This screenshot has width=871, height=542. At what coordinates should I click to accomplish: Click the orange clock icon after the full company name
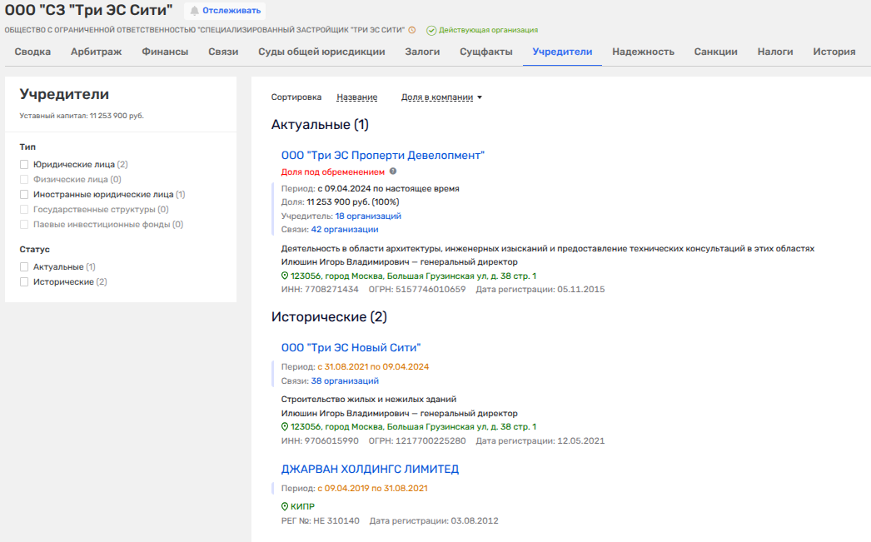[412, 30]
